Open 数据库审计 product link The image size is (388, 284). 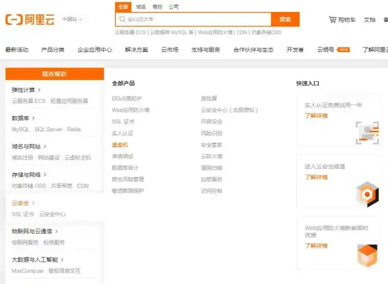click(125, 168)
